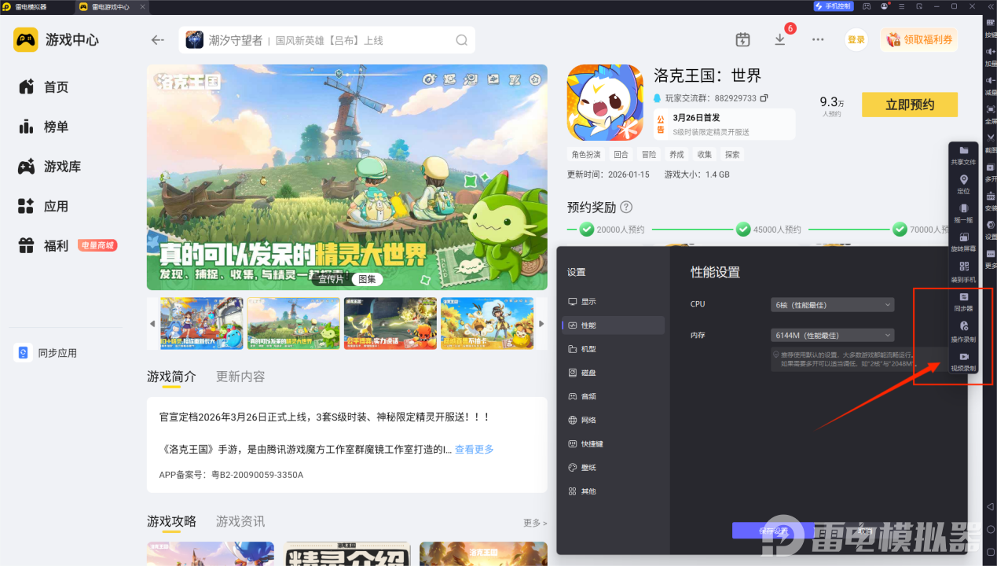Click the Android home circle button
The height and width of the screenshot is (566, 997).
[x=991, y=529]
